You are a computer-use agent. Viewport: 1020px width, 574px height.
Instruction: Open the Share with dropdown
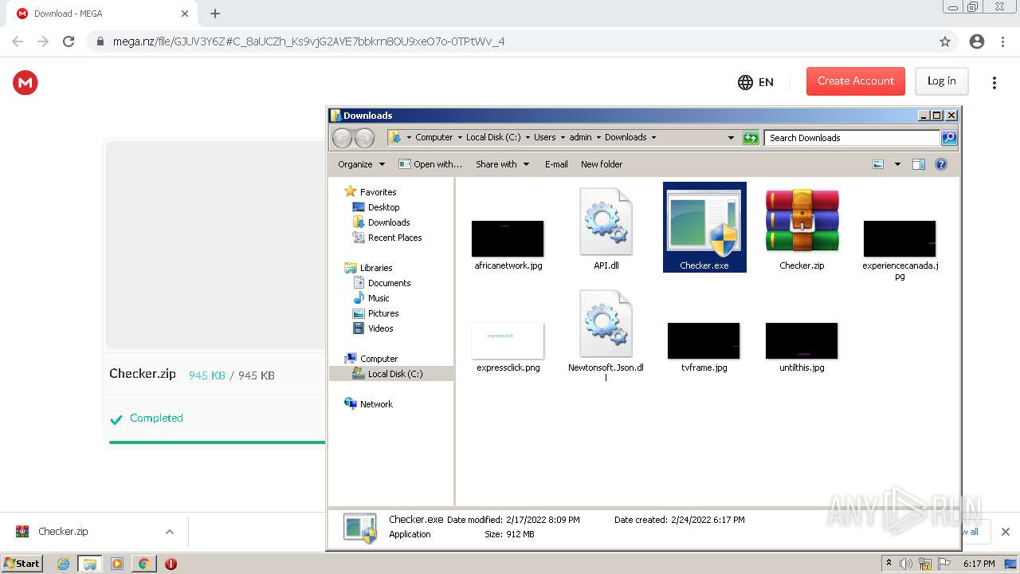(502, 164)
